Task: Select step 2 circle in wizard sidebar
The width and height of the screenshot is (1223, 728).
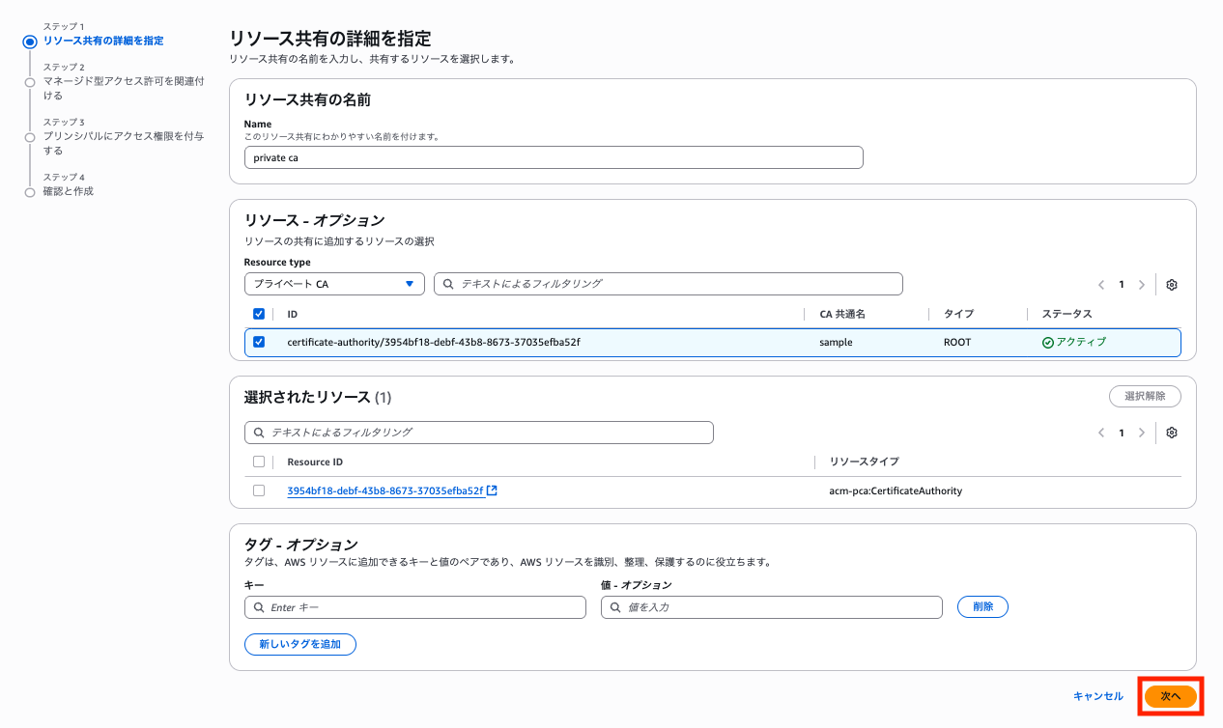Action: pos(30,82)
